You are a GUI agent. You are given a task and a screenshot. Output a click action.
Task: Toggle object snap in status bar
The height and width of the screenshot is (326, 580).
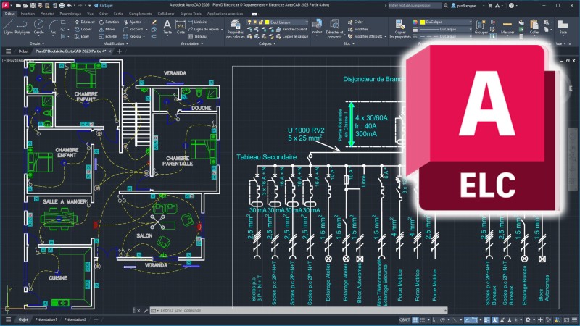pos(475,319)
